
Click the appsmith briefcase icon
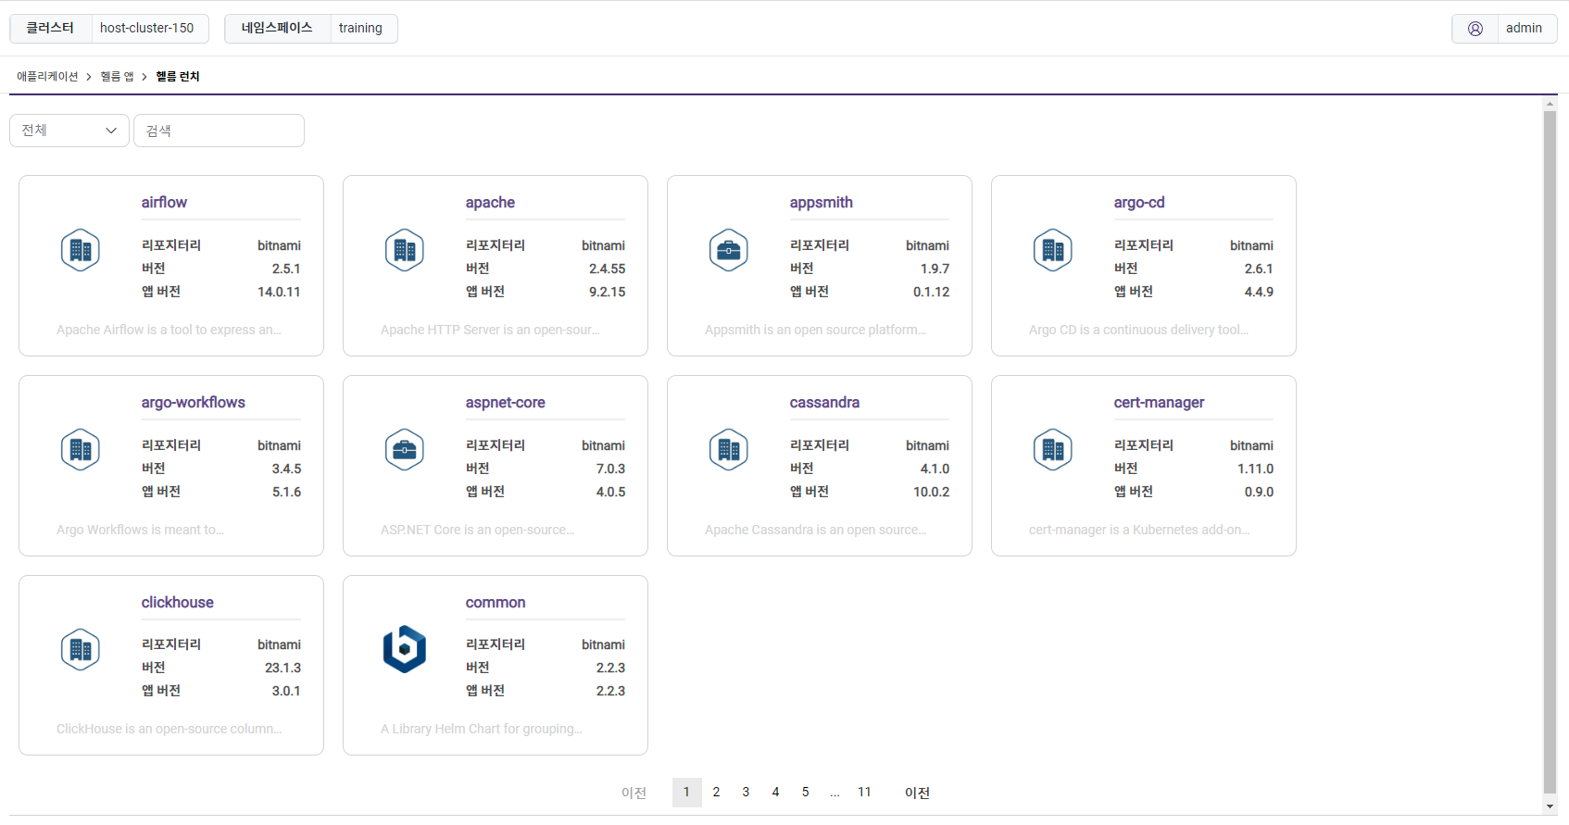point(729,250)
